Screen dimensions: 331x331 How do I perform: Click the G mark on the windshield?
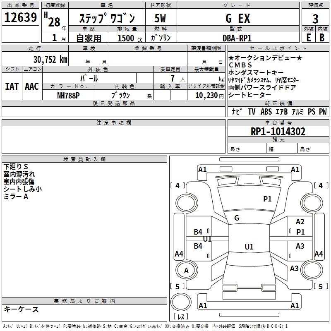[237, 218]
